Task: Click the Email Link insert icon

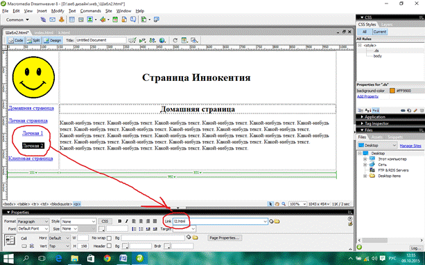Action: [x=52, y=19]
